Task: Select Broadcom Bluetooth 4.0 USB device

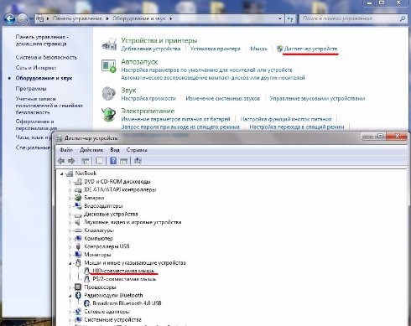Action: 127,303
